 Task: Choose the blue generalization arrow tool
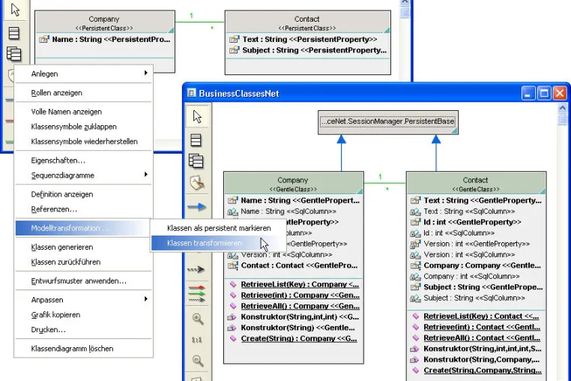click(x=196, y=207)
